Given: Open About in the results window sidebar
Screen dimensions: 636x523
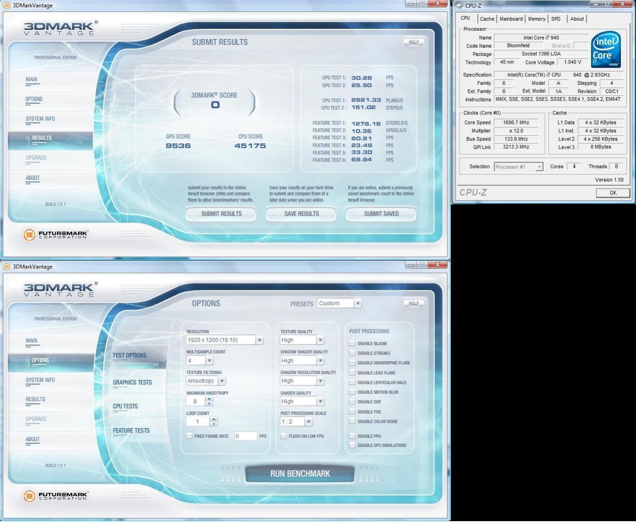Looking at the screenshot, I should [33, 178].
